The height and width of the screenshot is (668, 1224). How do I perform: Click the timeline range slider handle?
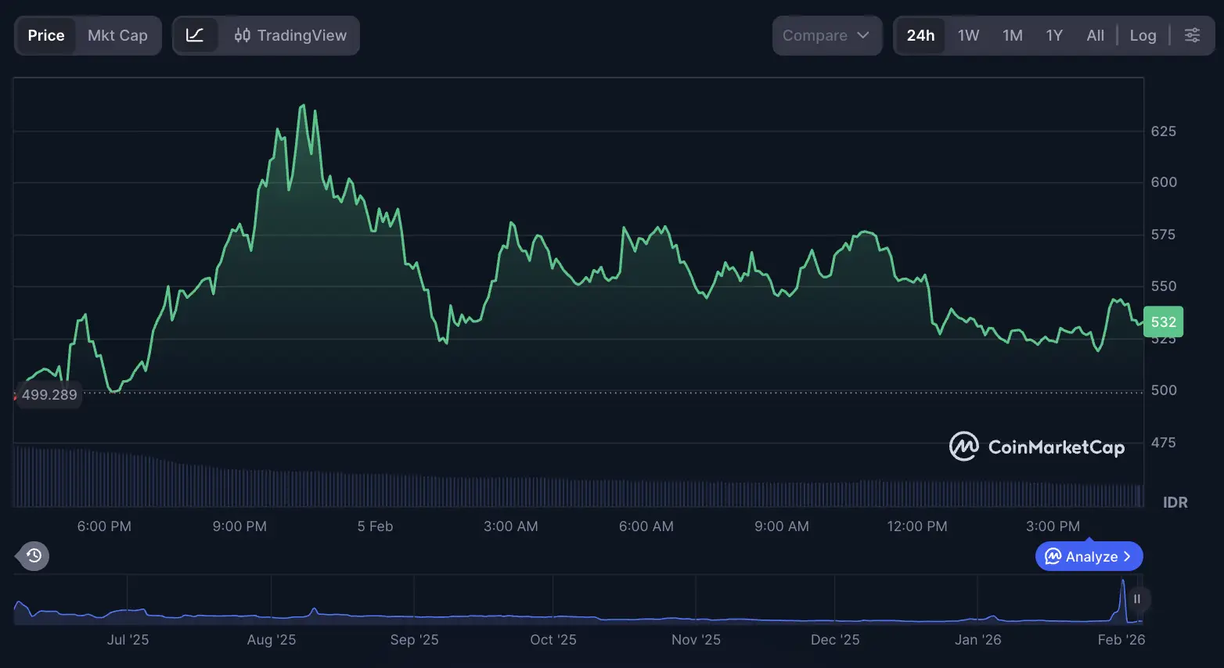pyautogui.click(x=1137, y=599)
